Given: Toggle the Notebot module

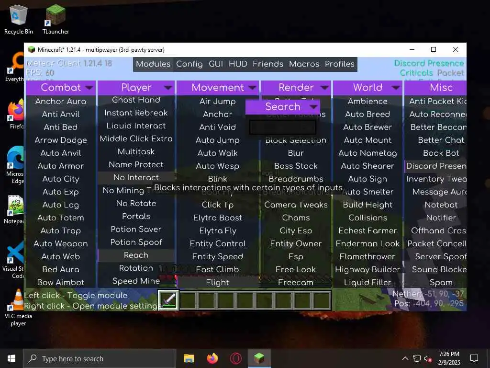Looking at the screenshot, I should pyautogui.click(x=435, y=205).
